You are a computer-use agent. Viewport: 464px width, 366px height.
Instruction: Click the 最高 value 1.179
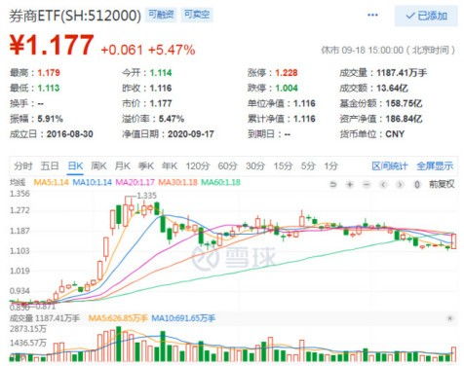tap(49, 73)
